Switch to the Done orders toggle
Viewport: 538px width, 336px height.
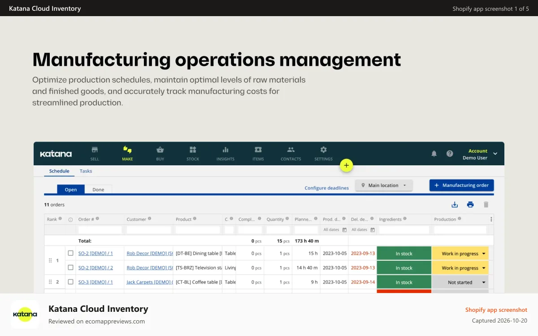(x=98, y=190)
